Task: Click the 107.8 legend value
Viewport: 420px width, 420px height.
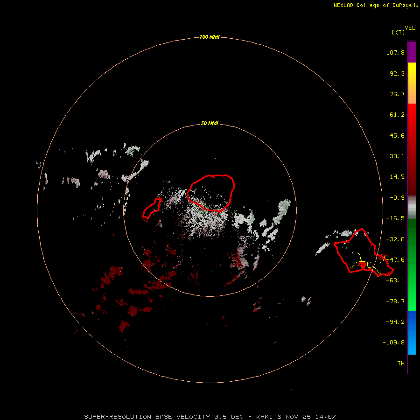Action: pos(395,52)
